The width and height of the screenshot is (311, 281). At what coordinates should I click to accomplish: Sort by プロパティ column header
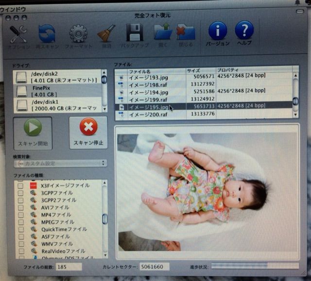tap(254, 70)
